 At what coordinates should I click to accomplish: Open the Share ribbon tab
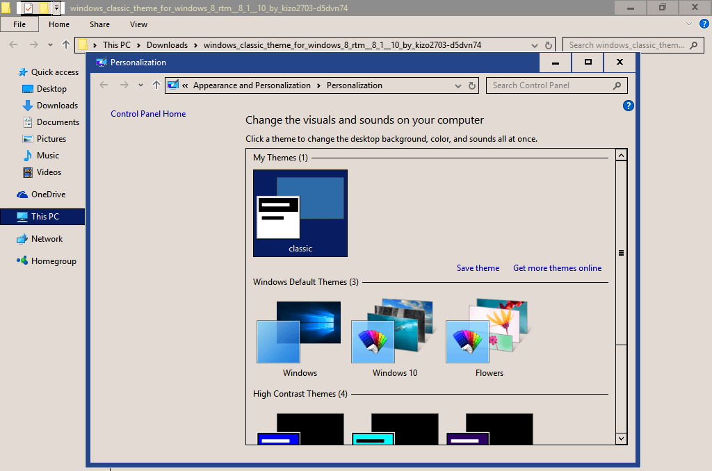tap(99, 24)
